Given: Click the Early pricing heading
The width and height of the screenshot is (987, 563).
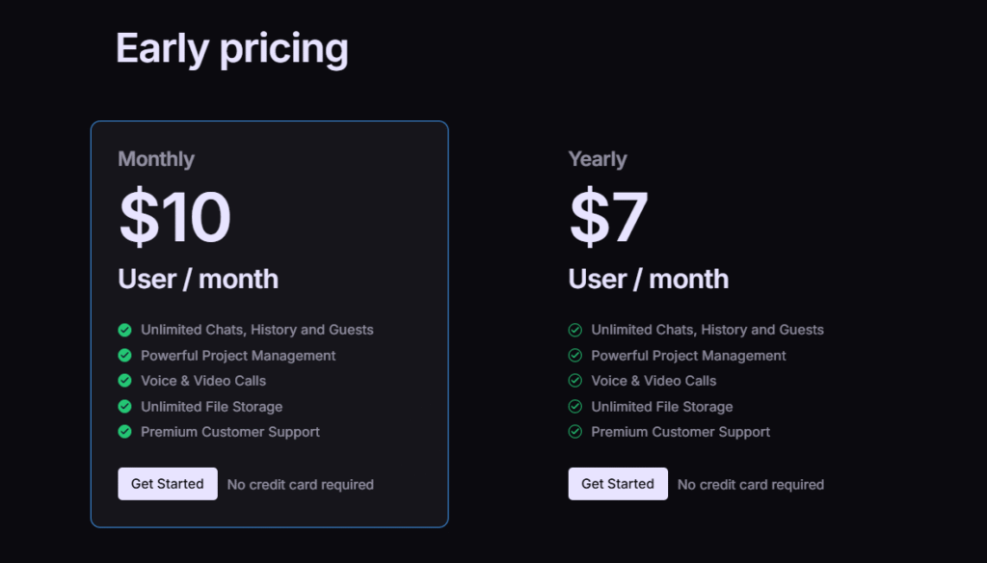Looking at the screenshot, I should 232,48.
